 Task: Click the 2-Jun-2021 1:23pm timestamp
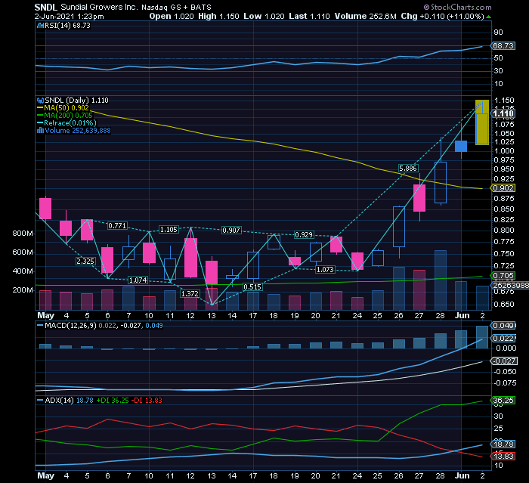[x=70, y=16]
